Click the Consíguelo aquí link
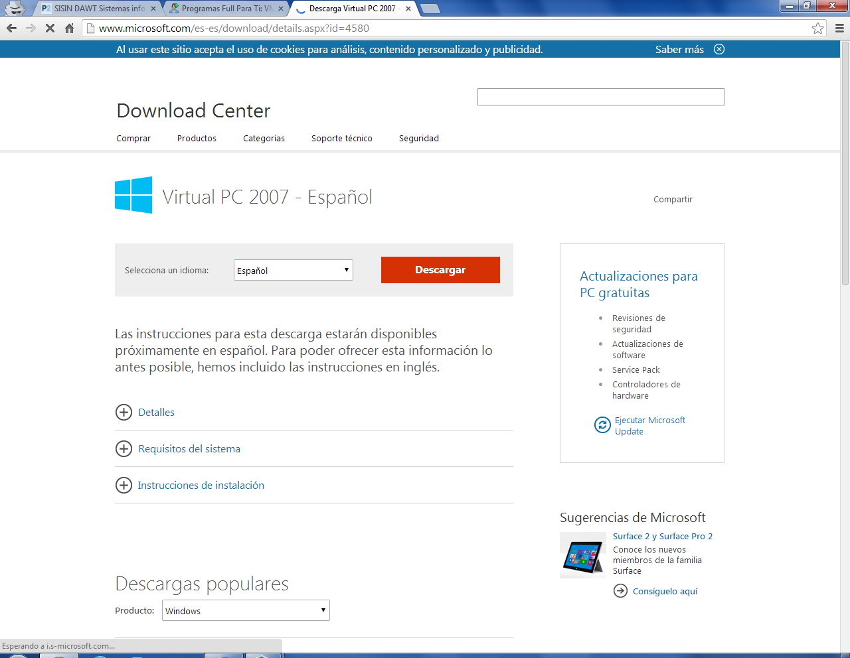 tap(665, 591)
